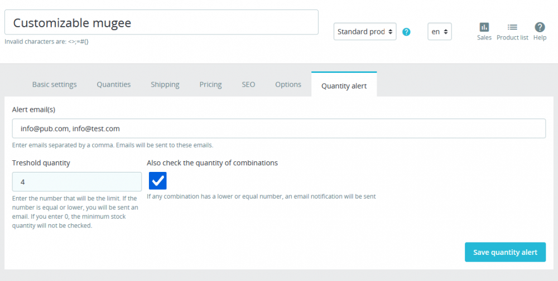Click the blue product type help icon
The image size is (558, 281).
coord(406,32)
